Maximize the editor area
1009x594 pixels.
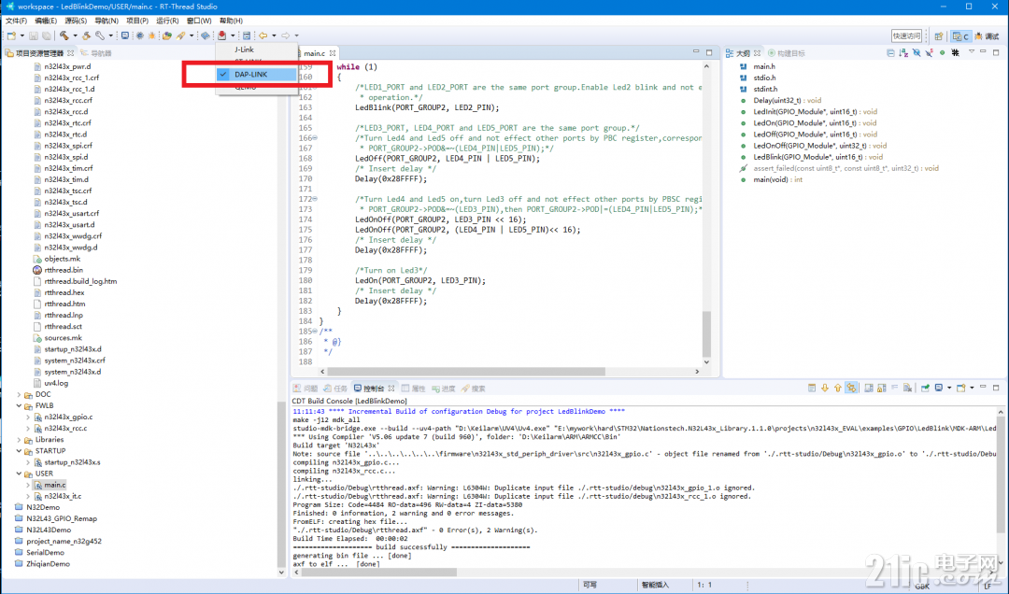709,52
